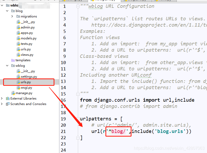Click the 'include' import name on line 16
This screenshot has height=153, width=207.
184,100
